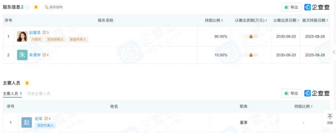Click the lock icon in 朱博学's capital column
The height and width of the screenshot is (133, 336).
[251, 55]
